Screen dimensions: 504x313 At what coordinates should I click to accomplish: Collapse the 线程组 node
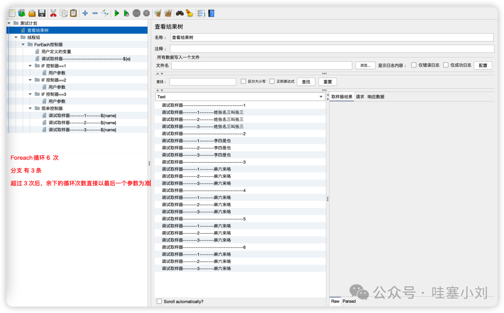click(x=16, y=37)
